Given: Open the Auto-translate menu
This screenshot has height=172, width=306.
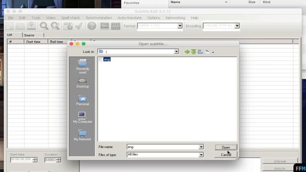Looking at the screenshot, I should [130, 18].
